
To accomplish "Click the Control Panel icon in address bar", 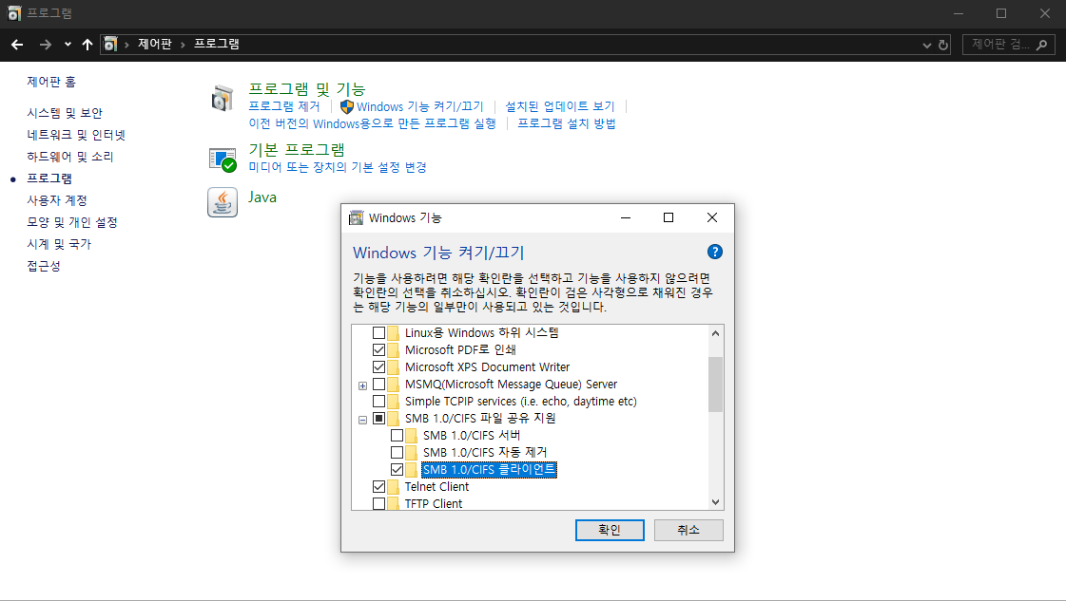I will (110, 44).
